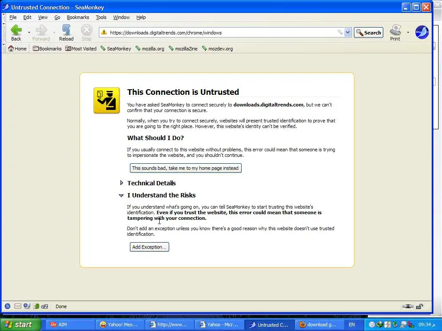Click the navigation toolbar collapse grippy
This screenshot has height=331, width=442.
(3, 32)
